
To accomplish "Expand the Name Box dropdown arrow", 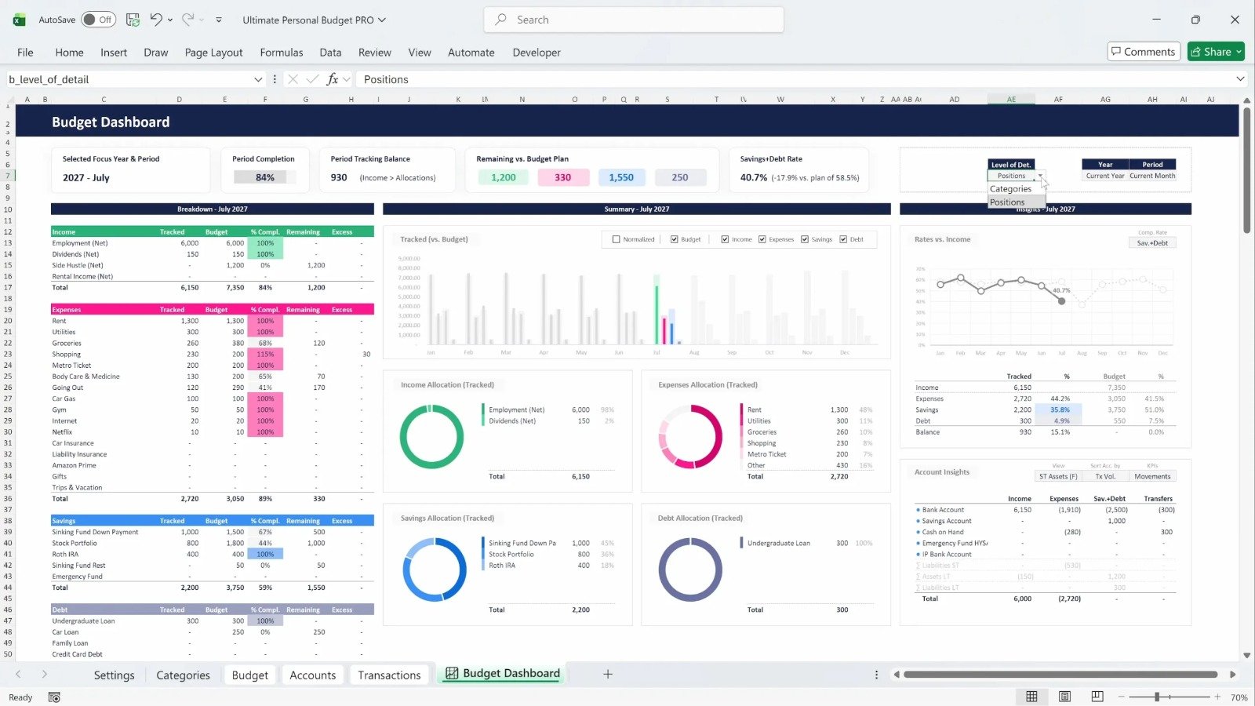I will pyautogui.click(x=257, y=79).
